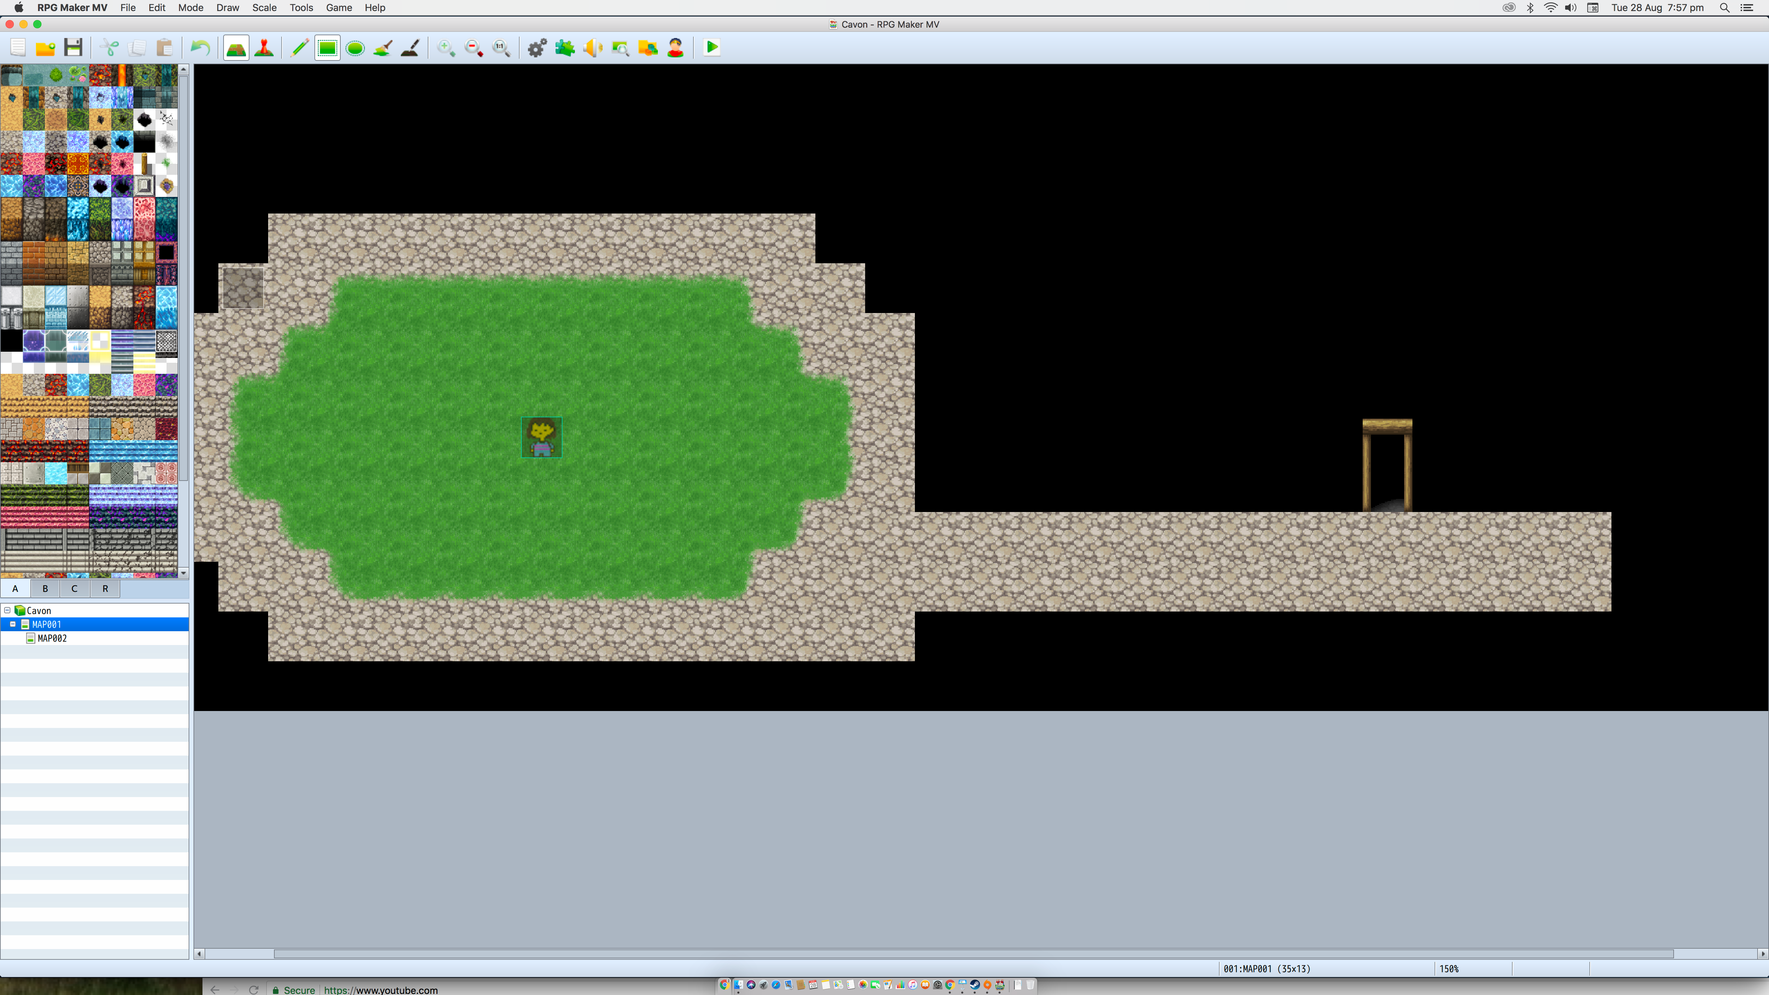Collapse the MAP001 tree node

pos(13,624)
